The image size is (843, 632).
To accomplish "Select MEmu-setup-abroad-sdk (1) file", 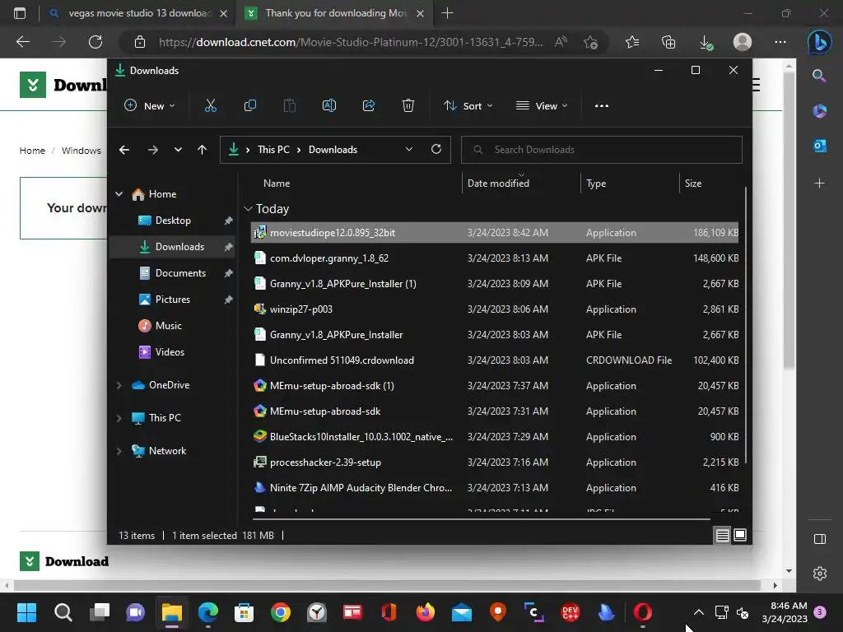I will point(495,386).
